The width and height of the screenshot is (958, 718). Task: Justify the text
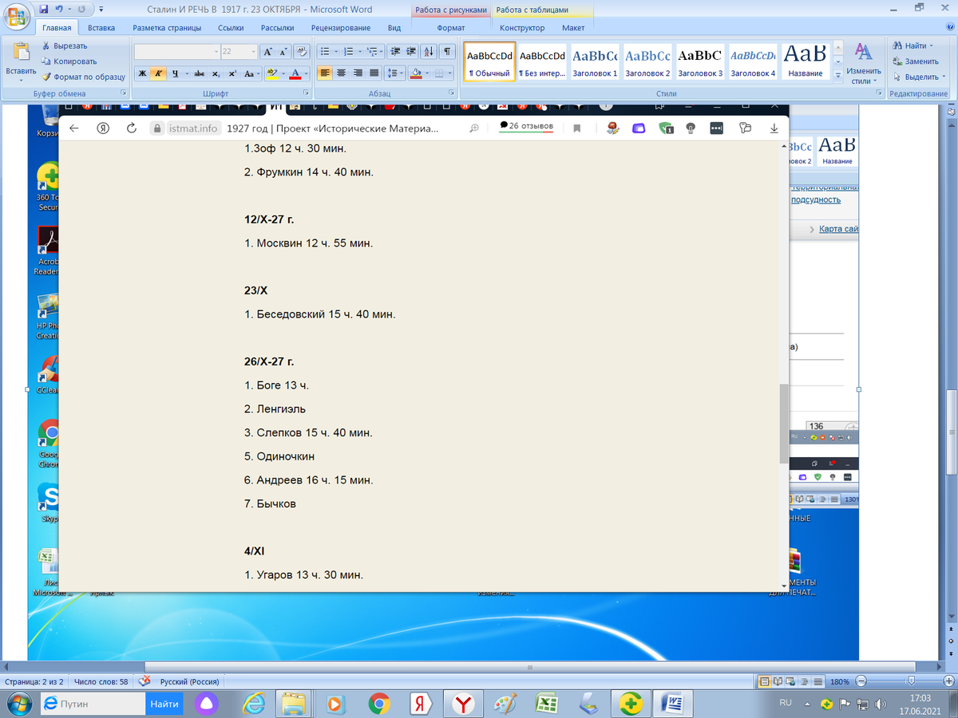(374, 73)
